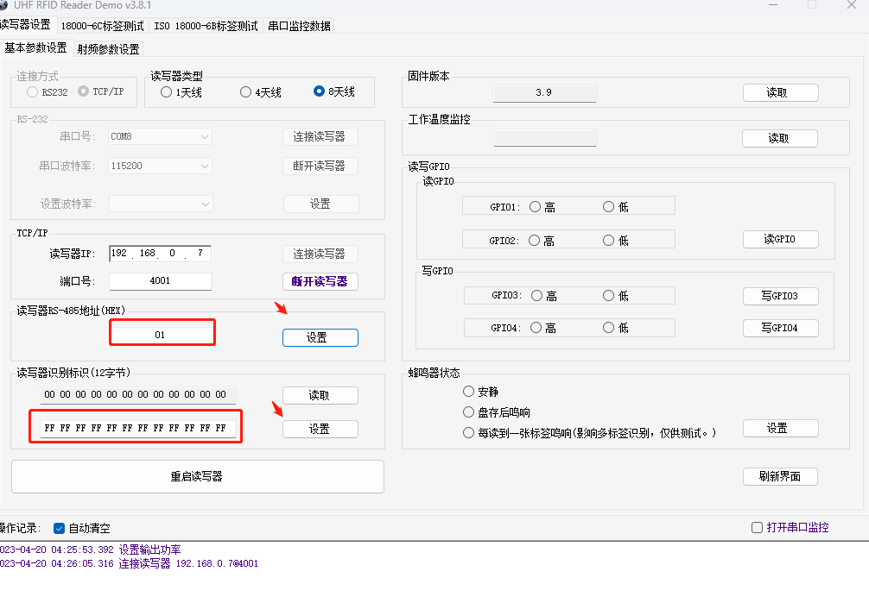This screenshot has width=869, height=603.
Task: Click the 写GPIO4 button
Action: (780, 328)
